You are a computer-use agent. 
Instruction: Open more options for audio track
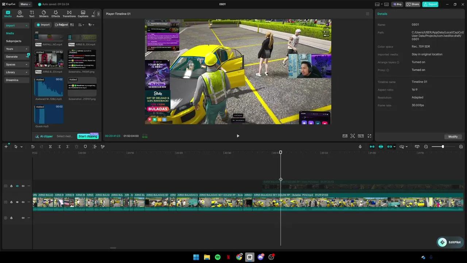point(29,218)
